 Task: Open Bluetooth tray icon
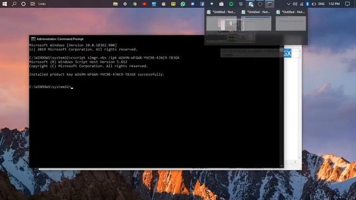pyautogui.click(x=308, y=4)
